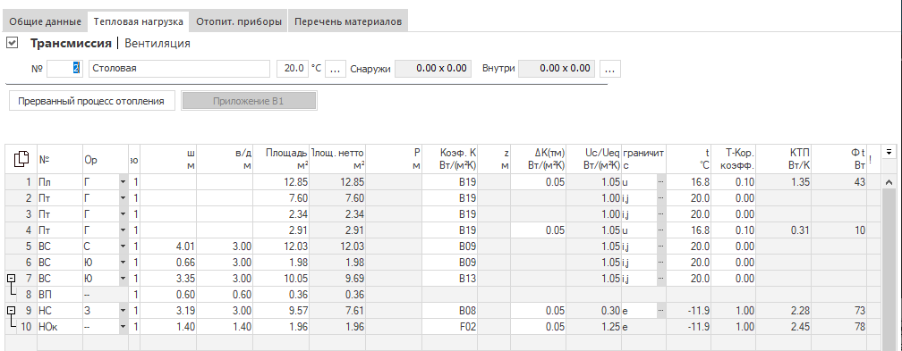
Task: Click КТП value 2.45
Action: click(784, 327)
